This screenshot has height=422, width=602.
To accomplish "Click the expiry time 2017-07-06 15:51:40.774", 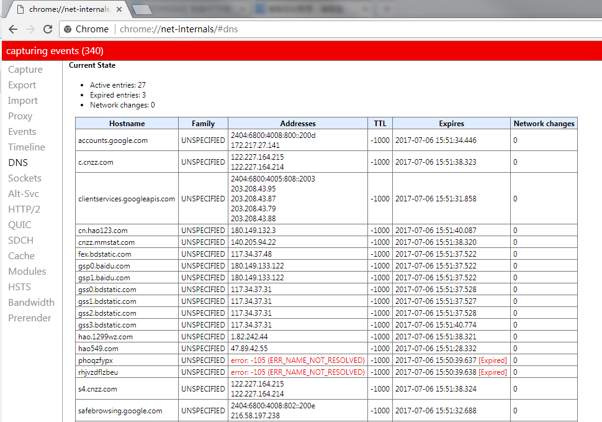I will coord(436,325).
